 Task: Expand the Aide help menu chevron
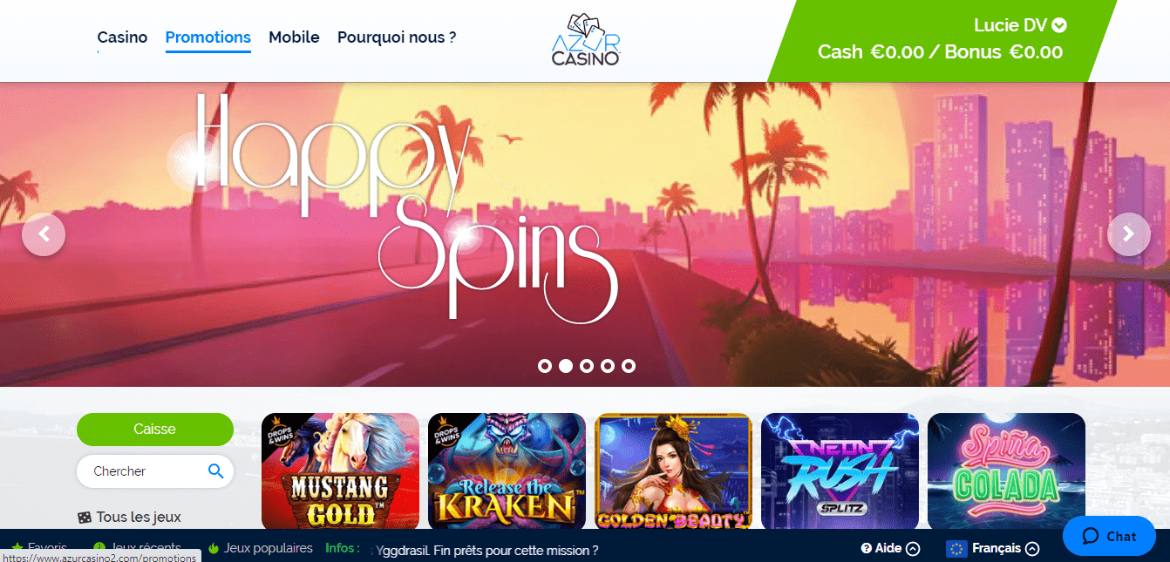(913, 549)
